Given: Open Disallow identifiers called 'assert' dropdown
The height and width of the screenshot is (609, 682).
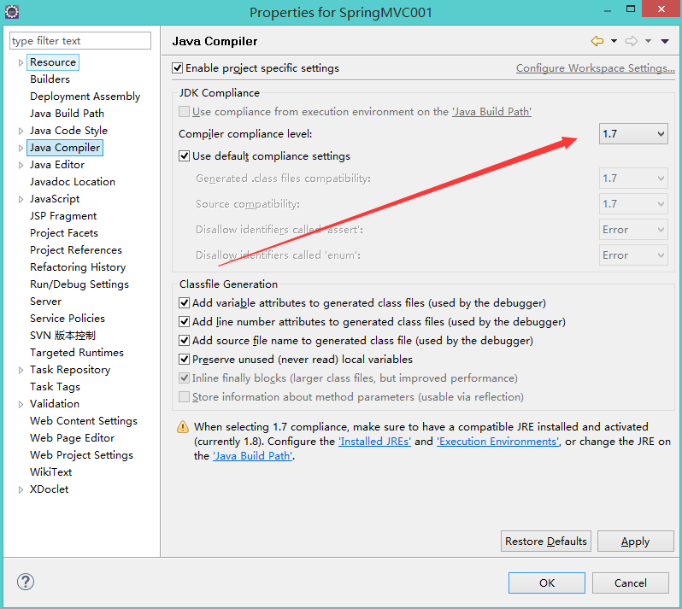Looking at the screenshot, I should pos(633,230).
